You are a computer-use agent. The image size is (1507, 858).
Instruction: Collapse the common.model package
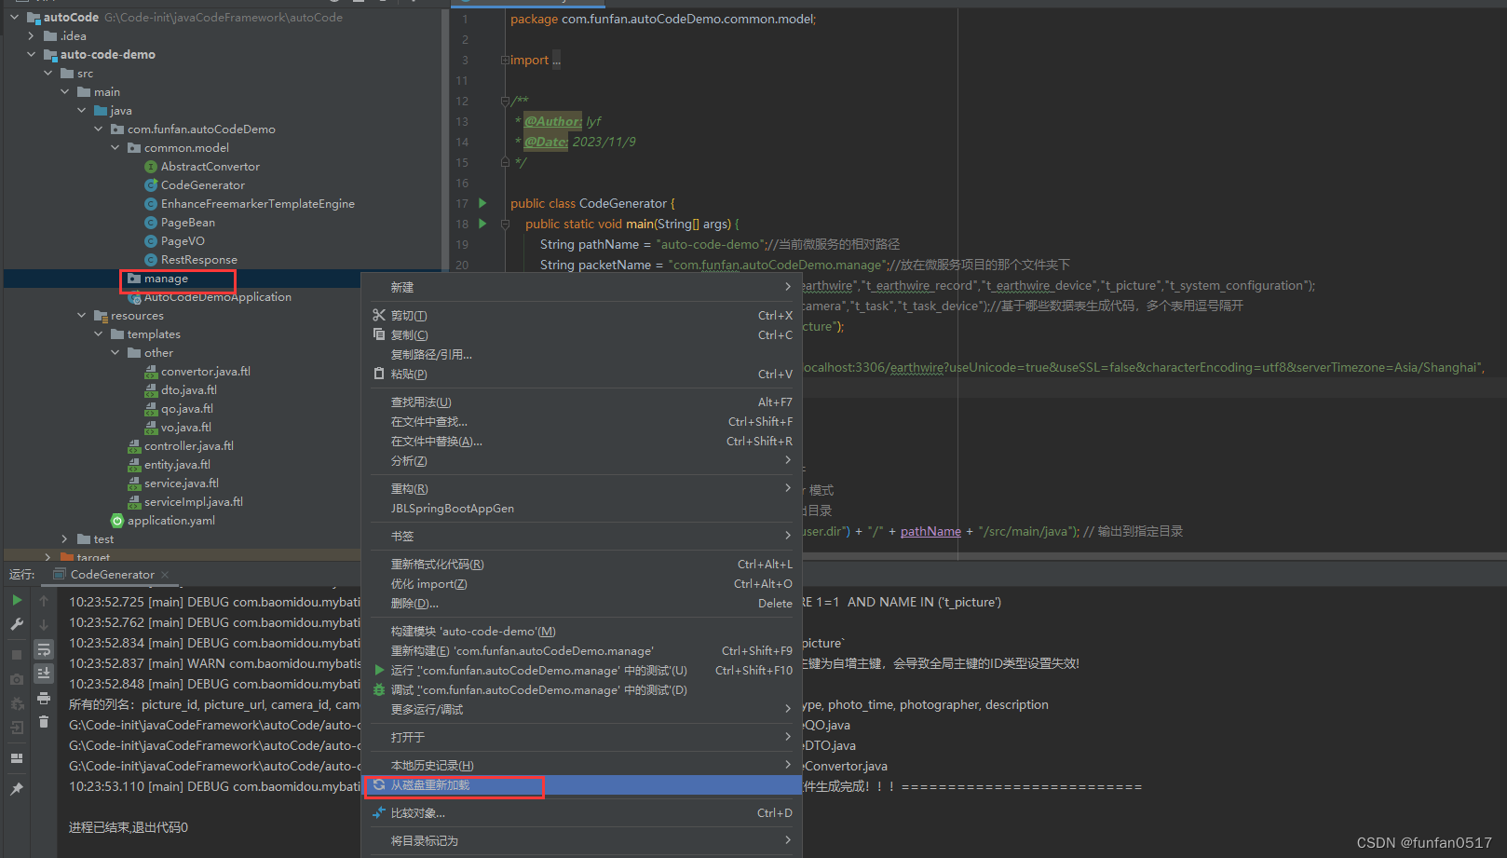coord(115,148)
